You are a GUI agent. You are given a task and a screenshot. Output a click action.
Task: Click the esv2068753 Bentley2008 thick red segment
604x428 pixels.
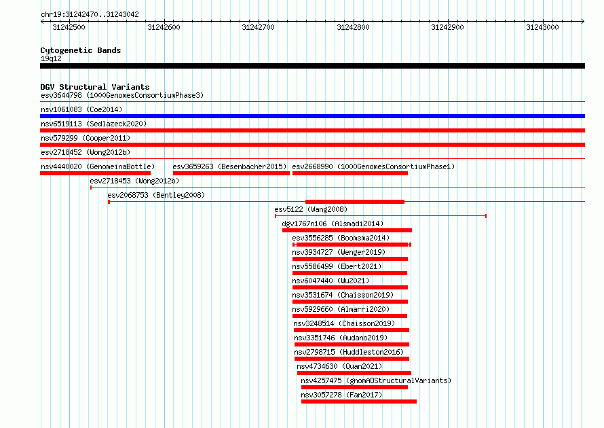click(355, 202)
